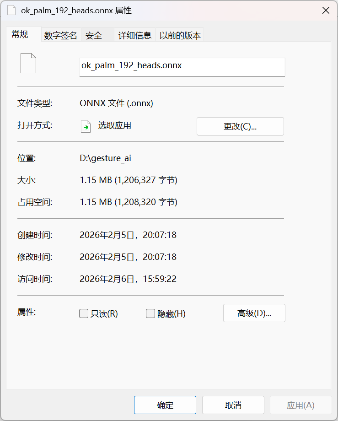This screenshot has width=338, height=421.
Task: Click the 取消 button
Action: (x=233, y=405)
